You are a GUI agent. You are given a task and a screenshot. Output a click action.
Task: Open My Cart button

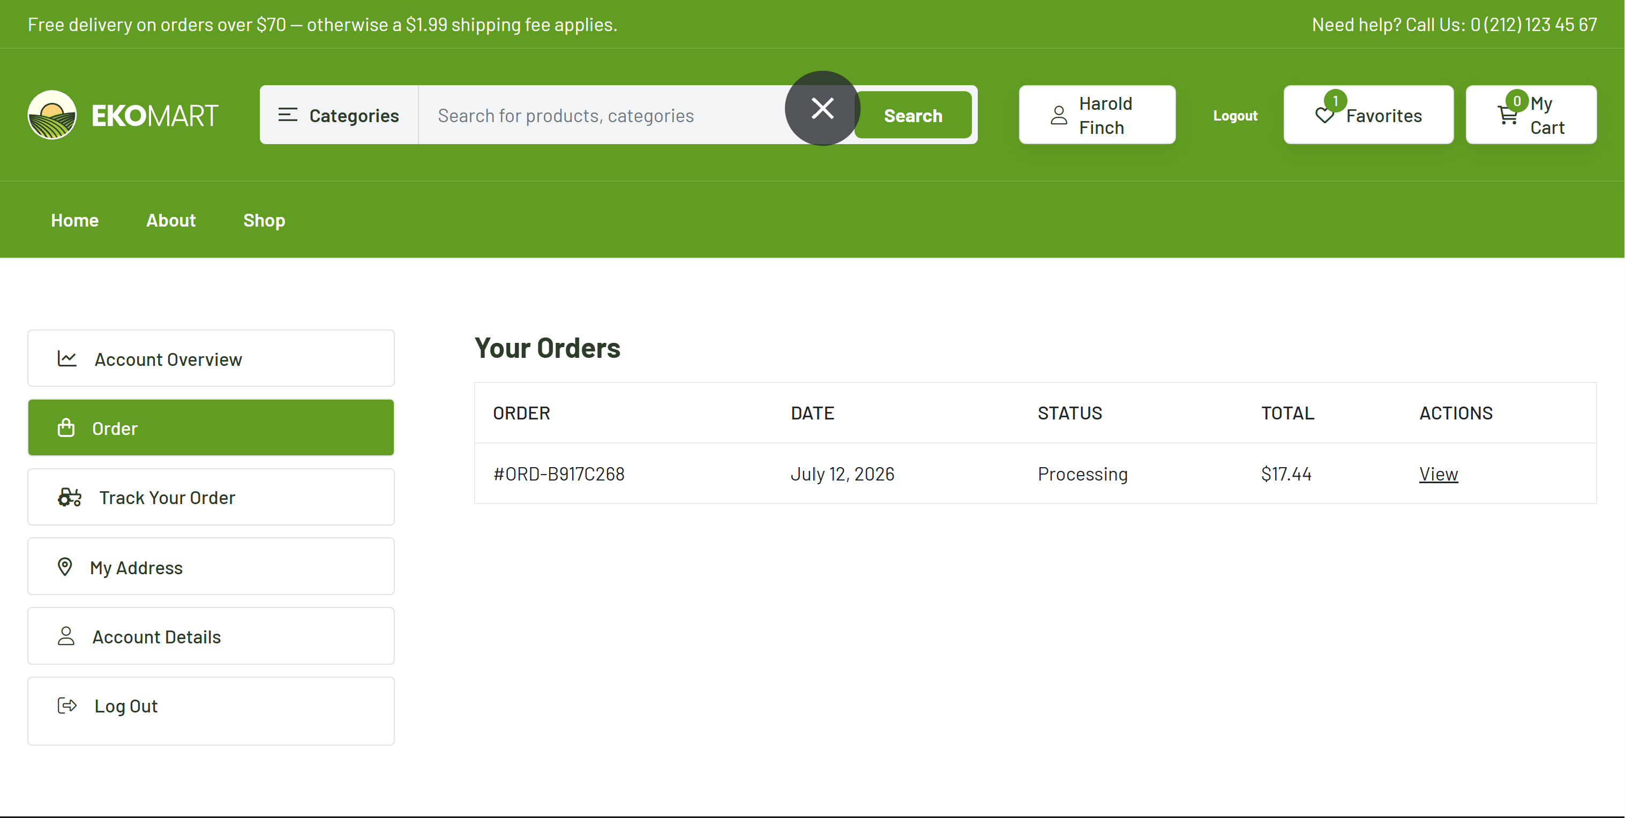tap(1531, 115)
